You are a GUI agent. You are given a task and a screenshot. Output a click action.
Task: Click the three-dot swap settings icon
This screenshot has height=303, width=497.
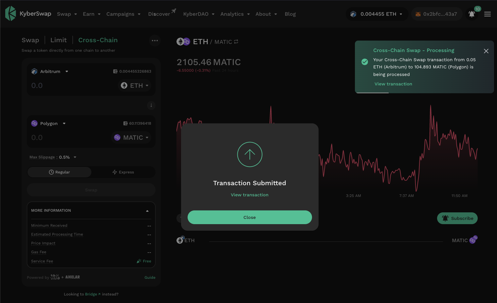click(155, 41)
